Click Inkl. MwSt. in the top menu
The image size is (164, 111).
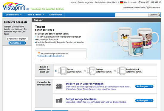(x=113, y=2)
